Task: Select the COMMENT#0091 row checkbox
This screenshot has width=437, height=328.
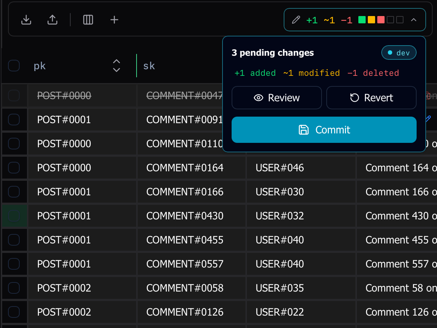Action: click(14, 120)
